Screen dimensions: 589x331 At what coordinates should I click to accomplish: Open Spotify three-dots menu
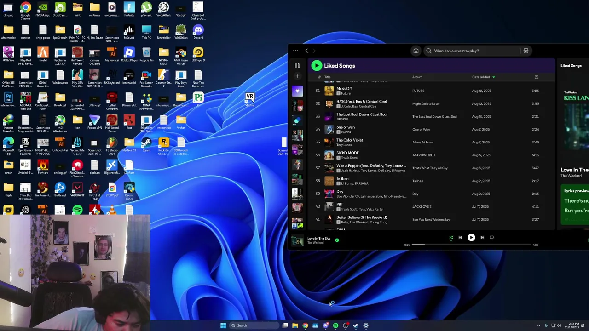295,51
